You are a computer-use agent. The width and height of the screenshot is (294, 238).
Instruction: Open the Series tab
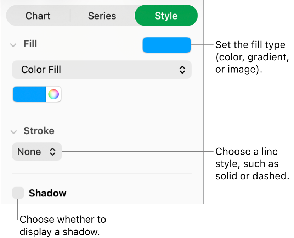pyautogui.click(x=102, y=16)
